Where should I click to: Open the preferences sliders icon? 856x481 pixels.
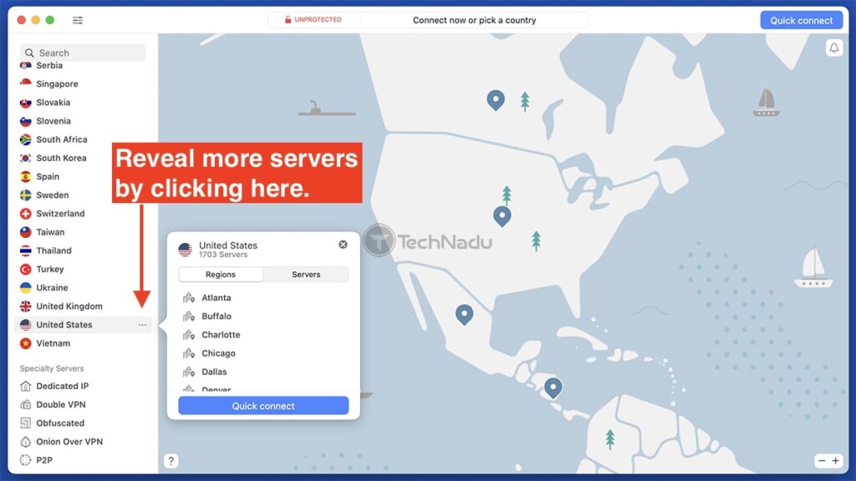[x=78, y=20]
